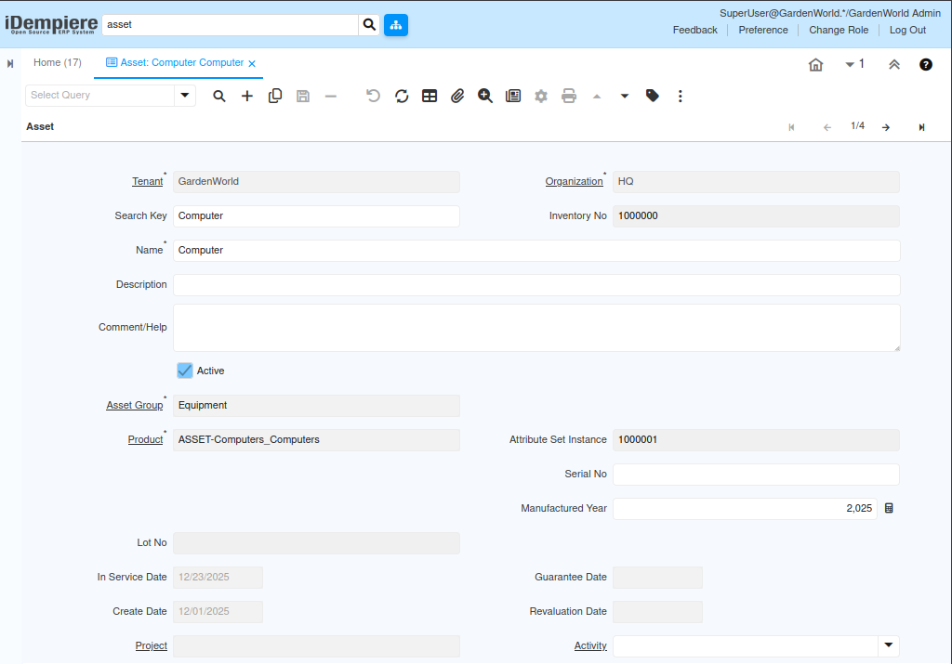Open attachments with the paperclip icon
The image size is (952, 664).
457,96
